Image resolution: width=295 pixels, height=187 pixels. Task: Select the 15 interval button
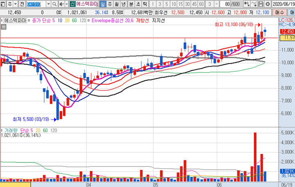point(181,4)
